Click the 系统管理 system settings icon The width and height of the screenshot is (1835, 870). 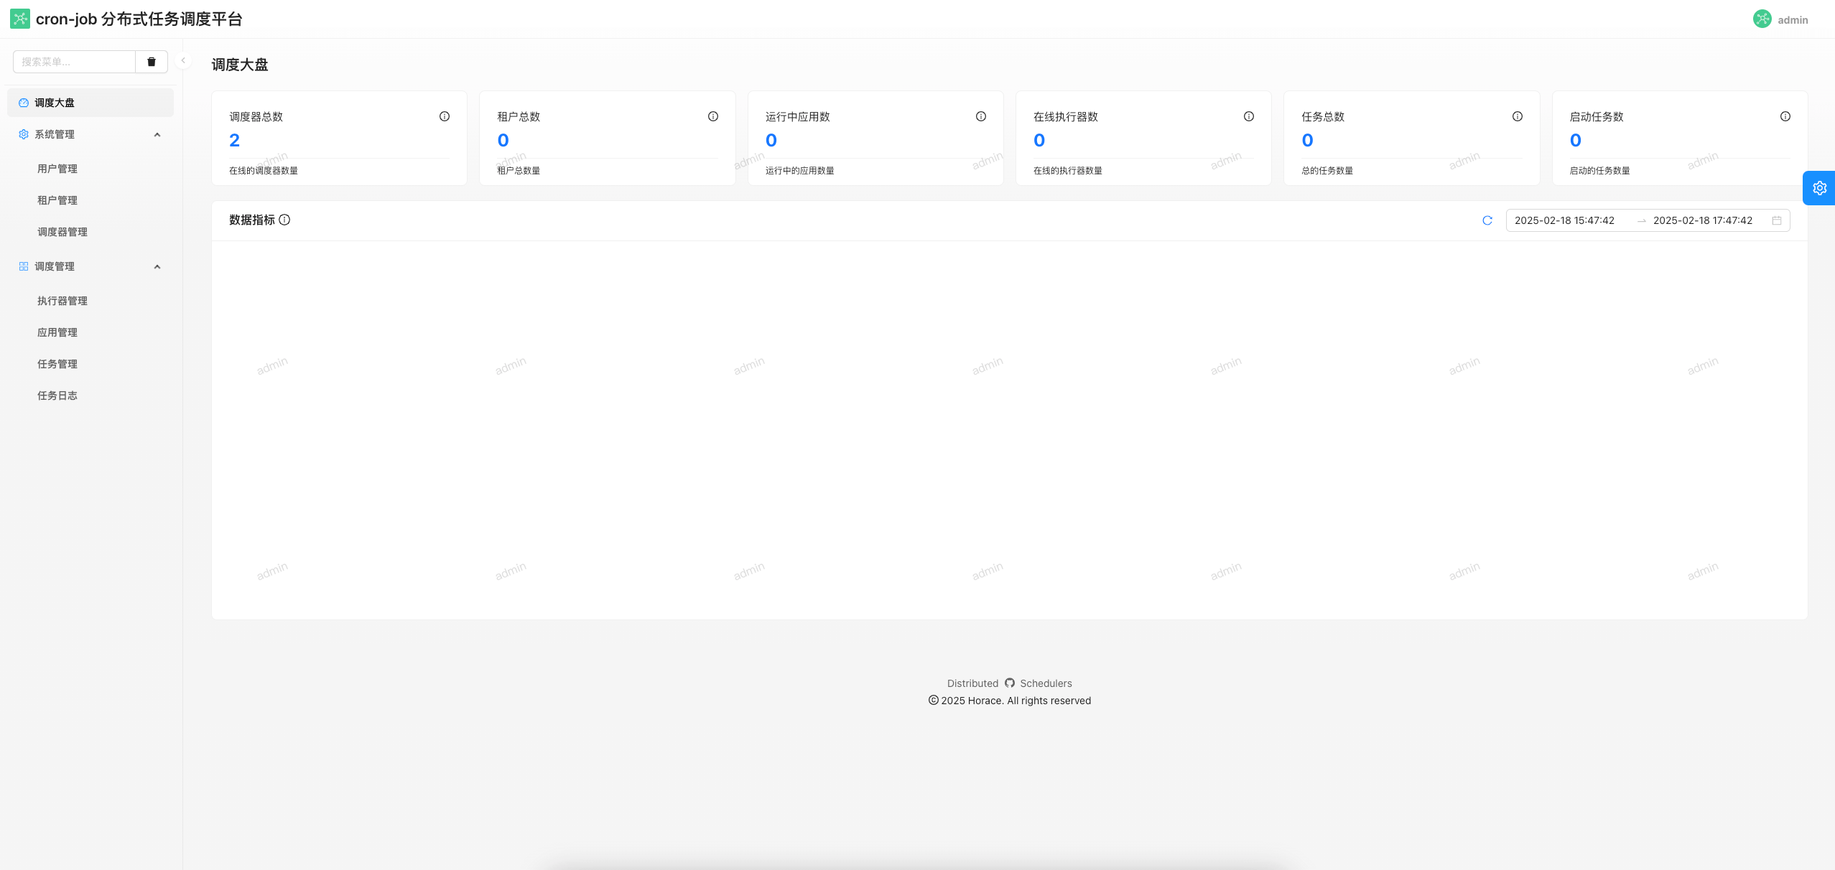[x=22, y=134]
